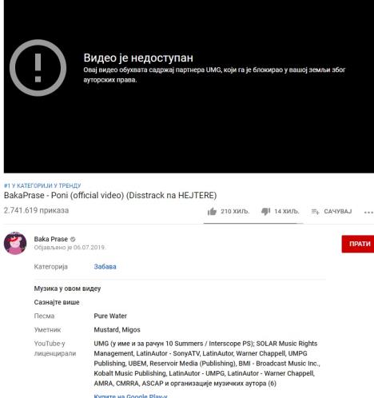Click the thumbs-down dislike icon
This screenshot has height=398, width=374.
click(x=265, y=212)
